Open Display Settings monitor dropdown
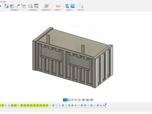Viewport: 152px width, 114px height. (x=84, y=100)
